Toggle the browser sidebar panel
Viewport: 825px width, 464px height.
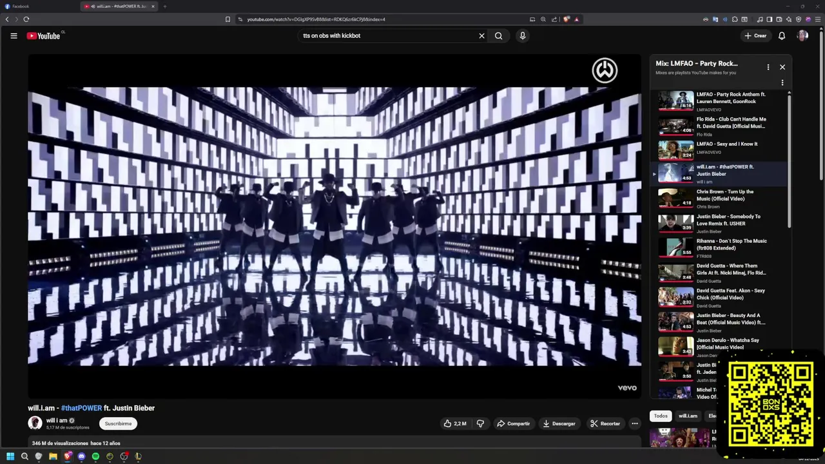coord(770,19)
